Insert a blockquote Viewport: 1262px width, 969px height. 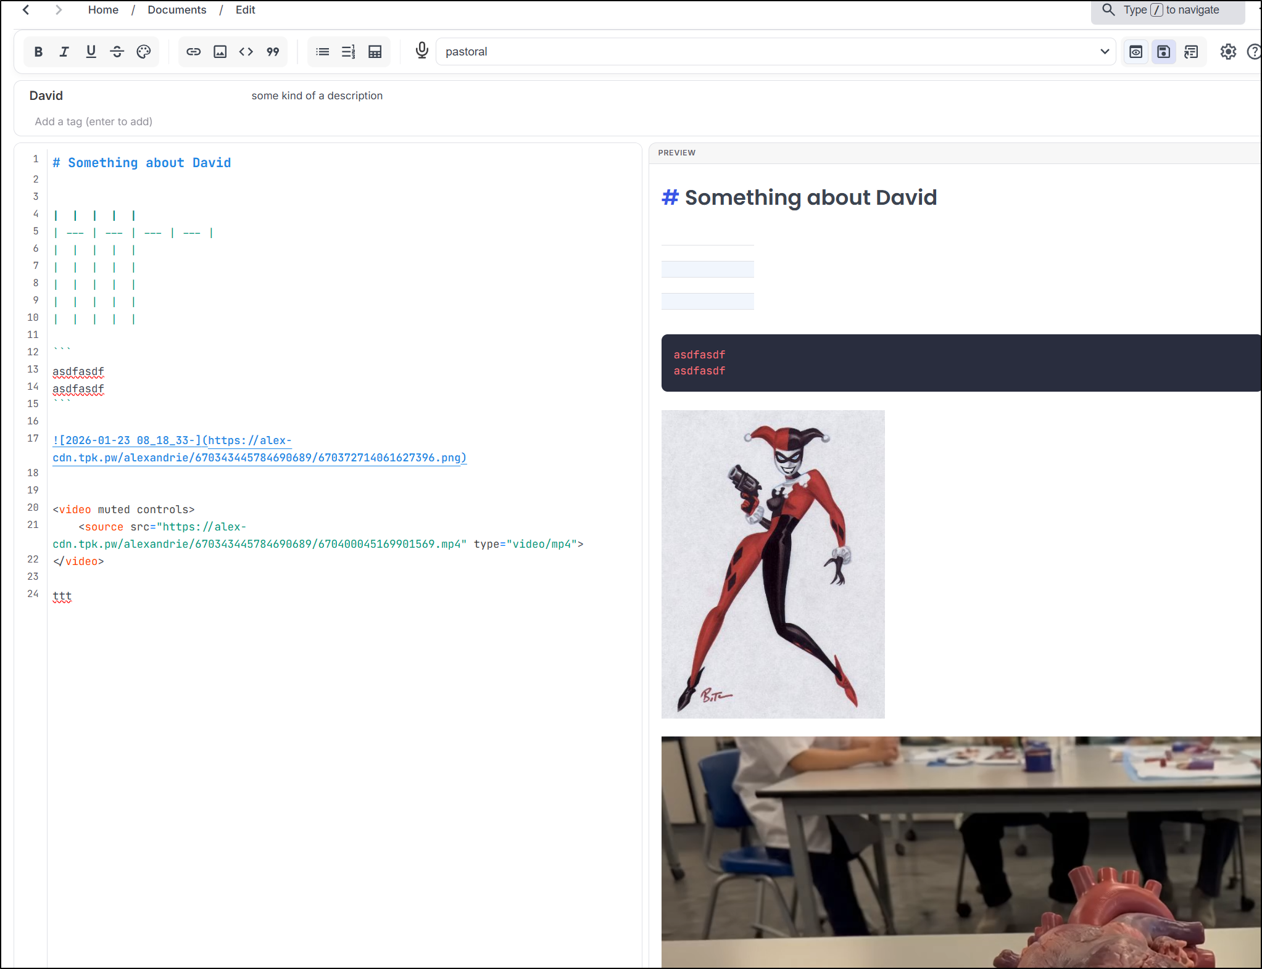(273, 52)
